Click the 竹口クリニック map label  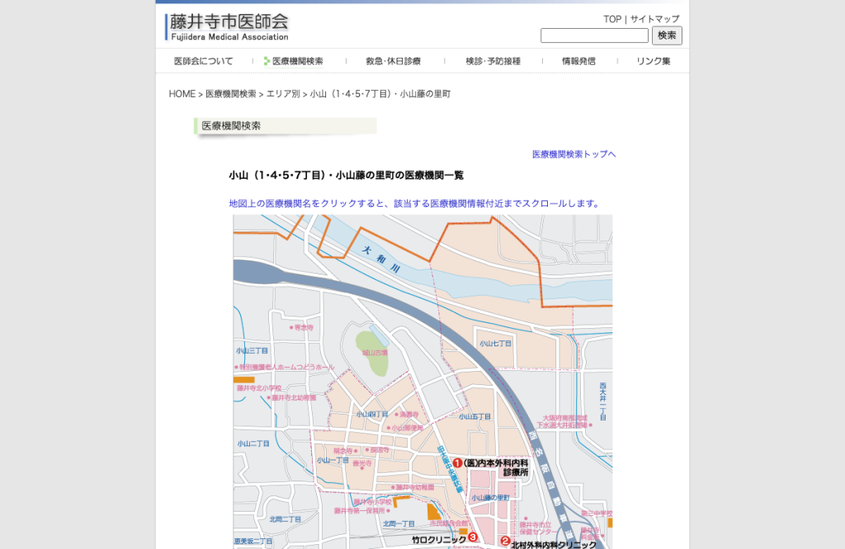[x=439, y=539]
